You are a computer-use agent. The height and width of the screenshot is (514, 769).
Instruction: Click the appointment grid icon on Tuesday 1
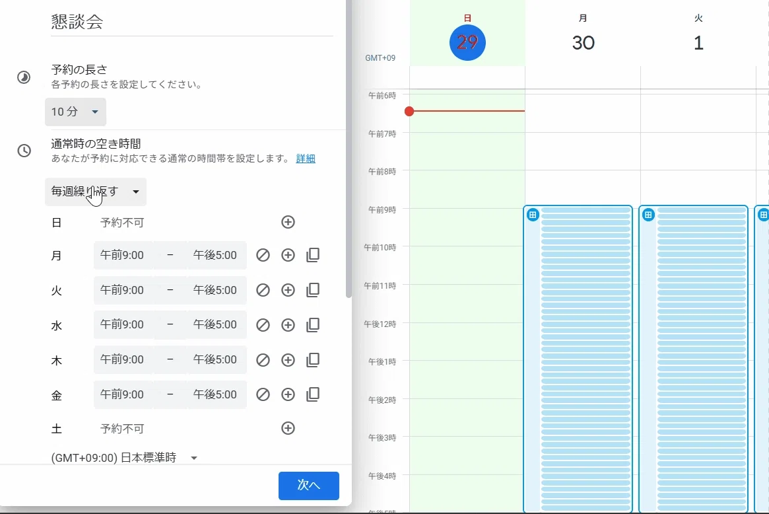pos(648,215)
